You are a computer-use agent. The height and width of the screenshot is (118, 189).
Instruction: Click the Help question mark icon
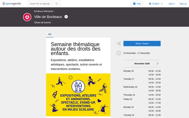tap(134, 4)
